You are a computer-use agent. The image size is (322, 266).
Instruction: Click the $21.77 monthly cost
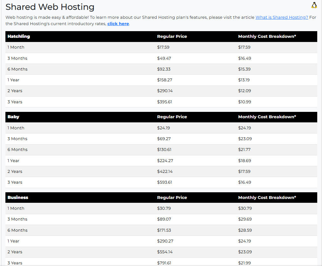click(x=244, y=150)
